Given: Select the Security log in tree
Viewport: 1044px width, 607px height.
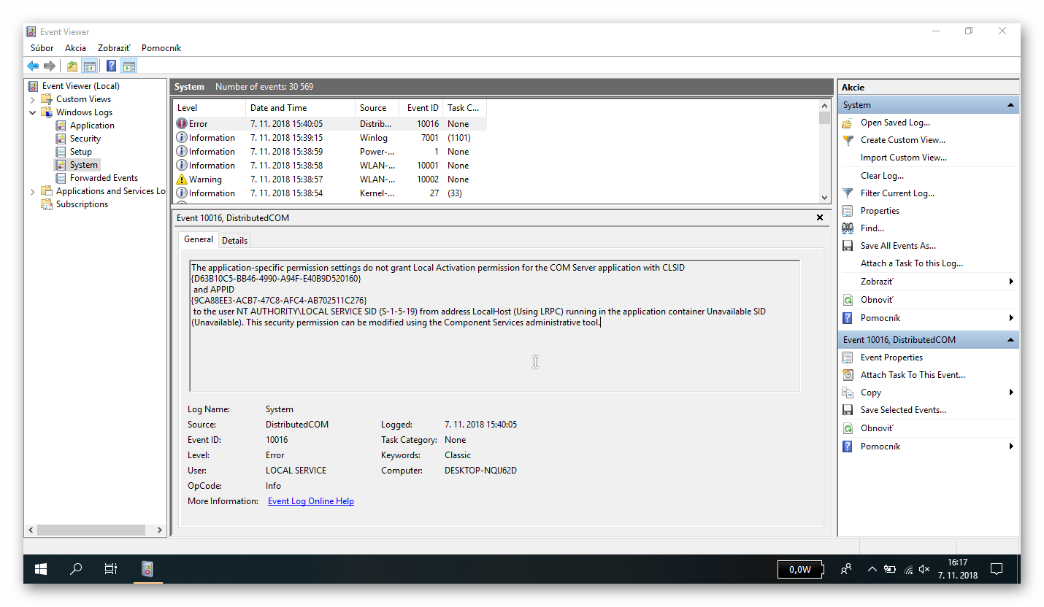Looking at the screenshot, I should [x=85, y=139].
